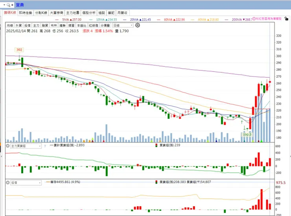Open the 主力買賣超 indicator dropdown
The height and width of the screenshot is (216, 291).
coord(26,146)
